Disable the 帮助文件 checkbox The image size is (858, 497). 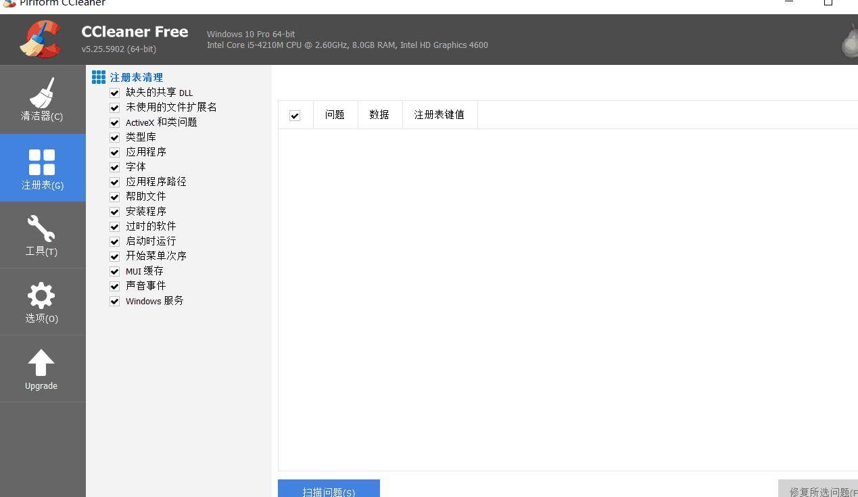click(x=115, y=197)
